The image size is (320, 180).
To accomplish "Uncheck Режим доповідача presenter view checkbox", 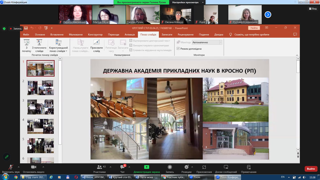I will point(178,49).
